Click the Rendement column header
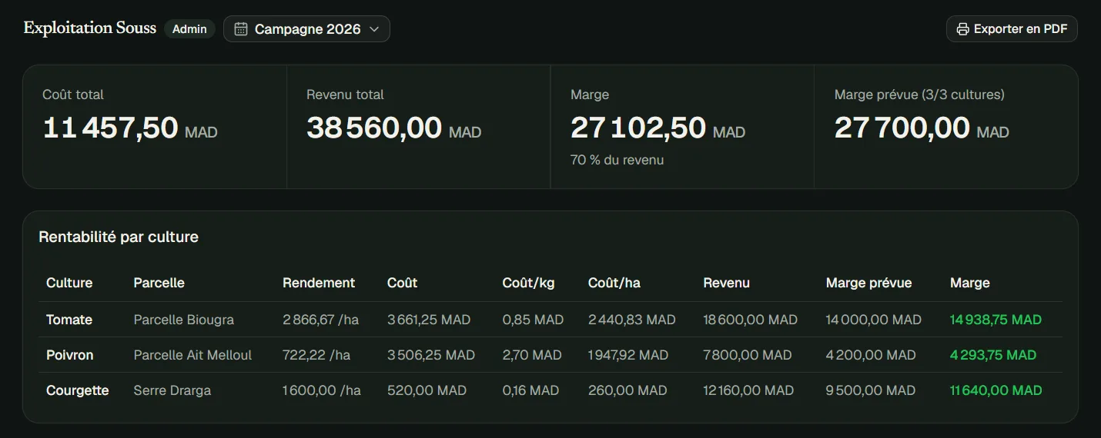This screenshot has height=438, width=1101. (319, 283)
